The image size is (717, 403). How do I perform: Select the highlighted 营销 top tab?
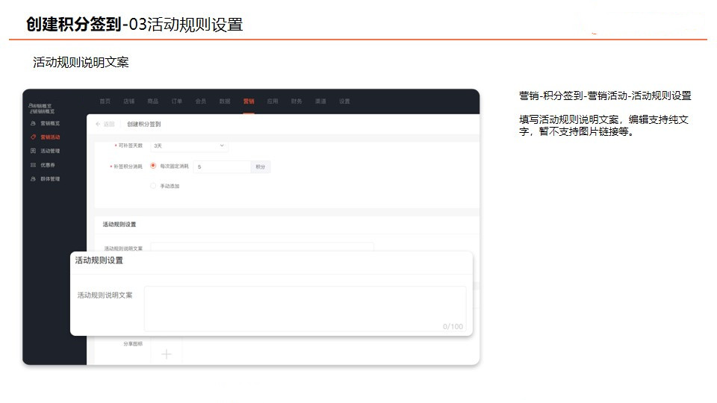tap(249, 101)
